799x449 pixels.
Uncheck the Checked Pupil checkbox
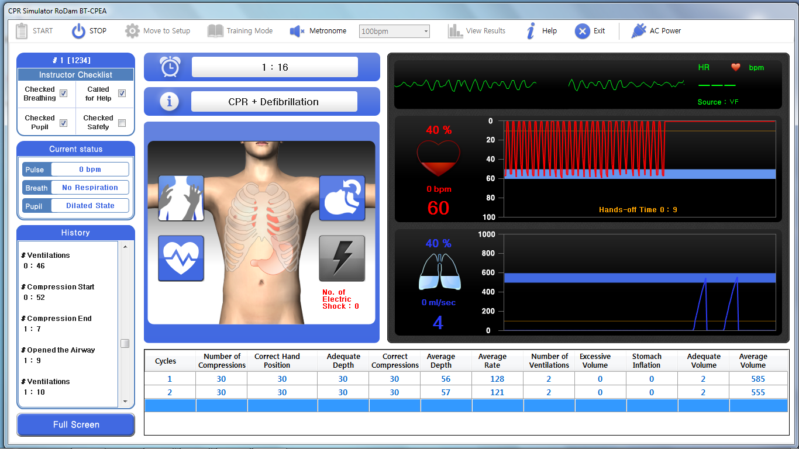(x=63, y=123)
